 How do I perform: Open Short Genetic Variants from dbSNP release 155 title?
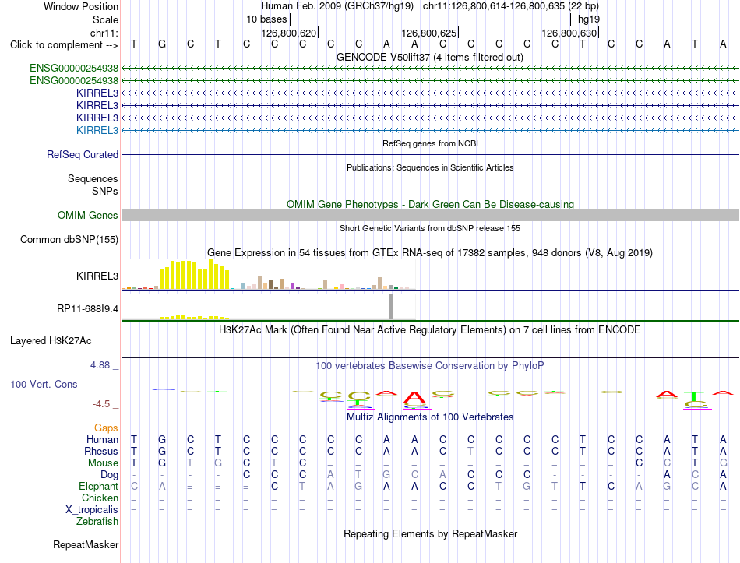click(430, 228)
